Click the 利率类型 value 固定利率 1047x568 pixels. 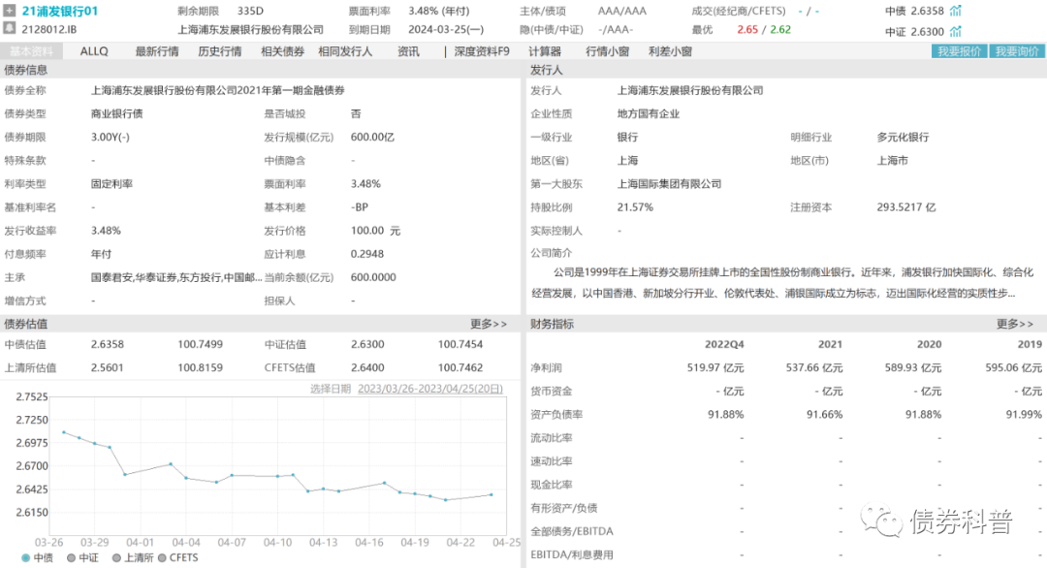click(x=111, y=183)
